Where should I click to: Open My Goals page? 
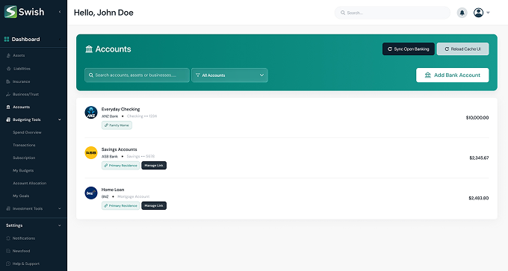click(x=21, y=196)
